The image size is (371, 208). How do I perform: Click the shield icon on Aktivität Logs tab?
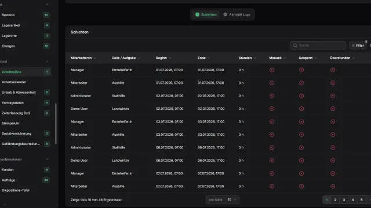[225, 14]
